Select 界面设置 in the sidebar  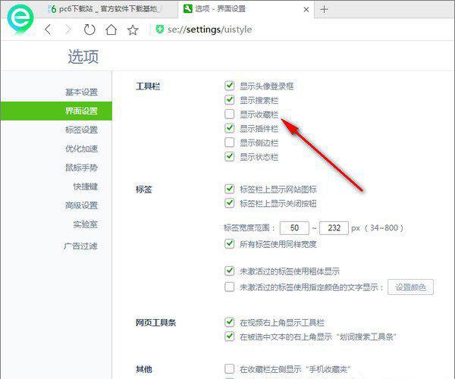pos(56,111)
